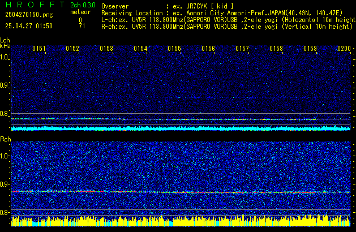356x232 pixels.
Task: Click the 0152 time marker
Action: tap(72, 49)
